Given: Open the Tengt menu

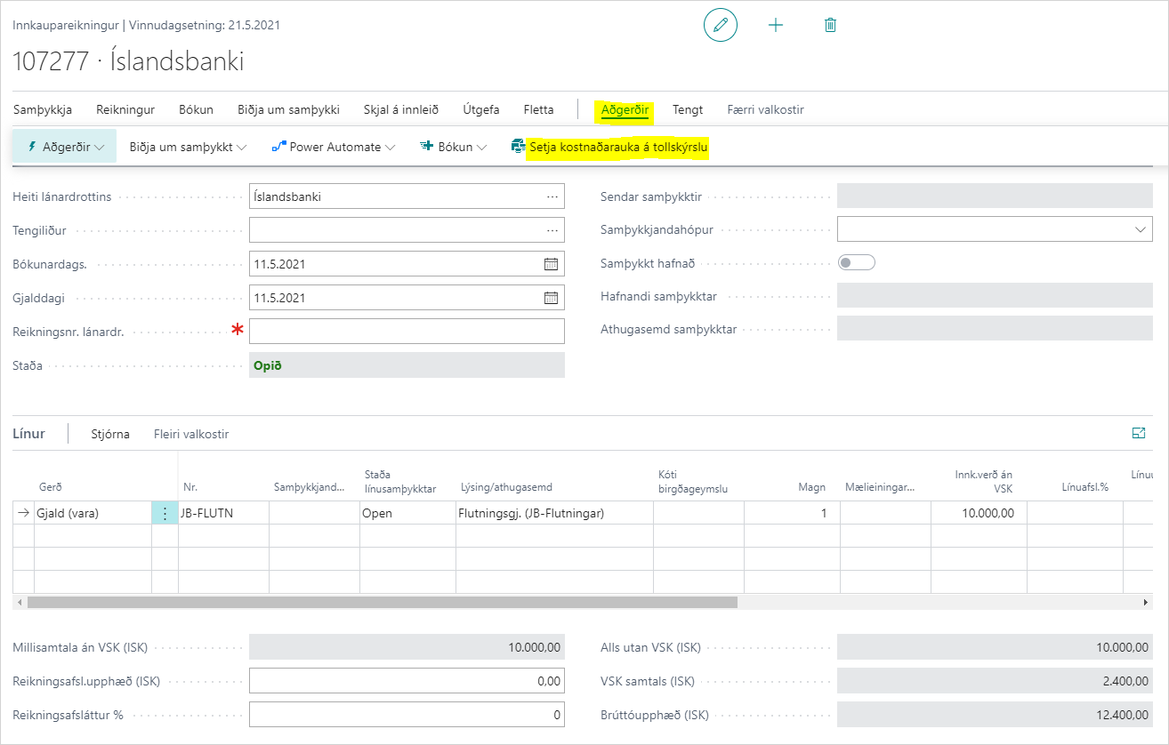Looking at the screenshot, I should [x=688, y=109].
